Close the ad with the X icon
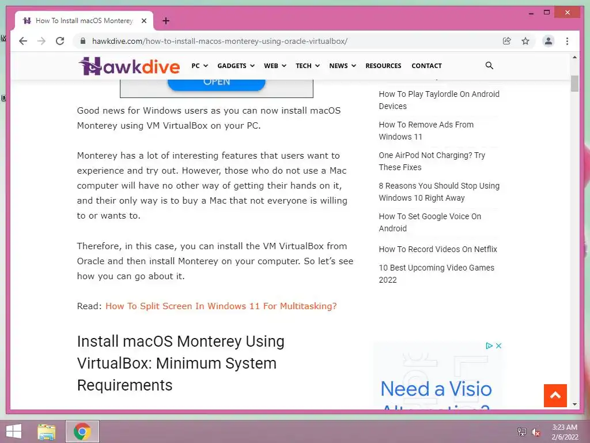590x443 pixels. [498, 346]
